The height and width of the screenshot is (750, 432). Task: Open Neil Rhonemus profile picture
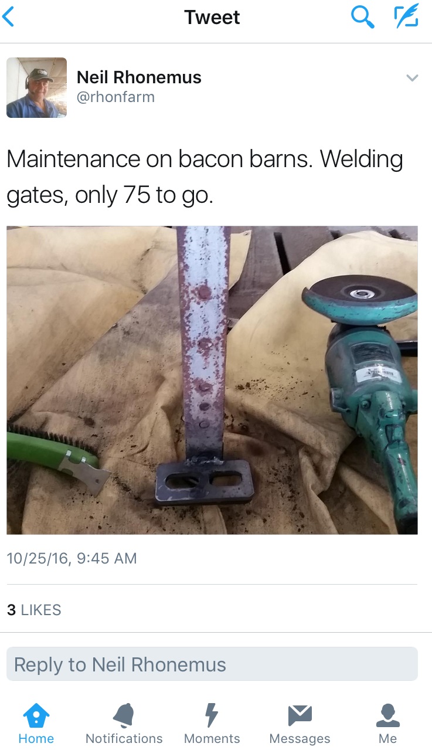[36, 88]
